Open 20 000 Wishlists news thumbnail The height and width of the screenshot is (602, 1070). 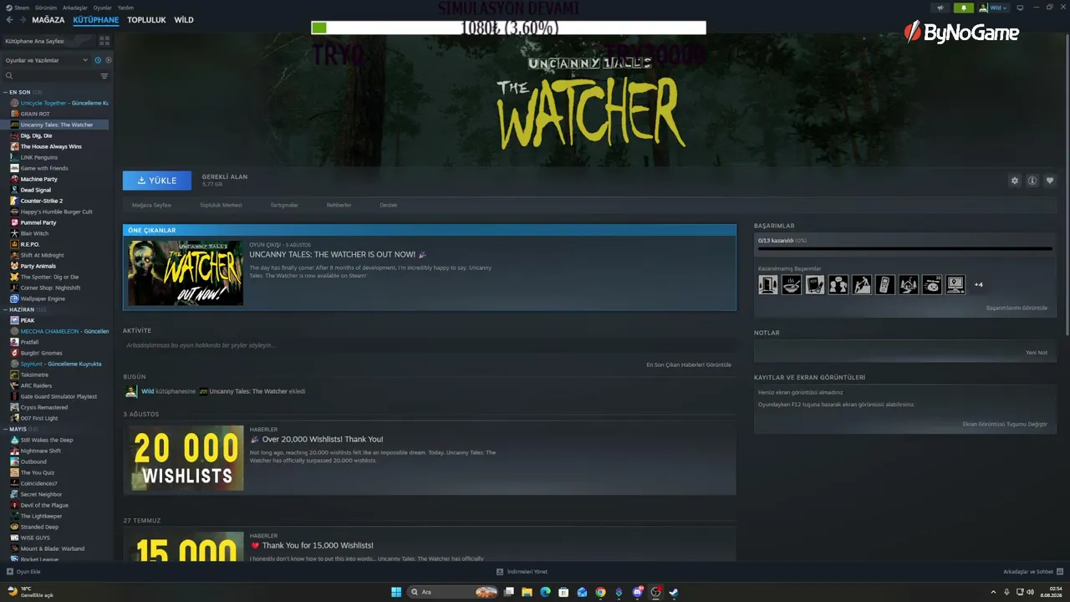186,458
